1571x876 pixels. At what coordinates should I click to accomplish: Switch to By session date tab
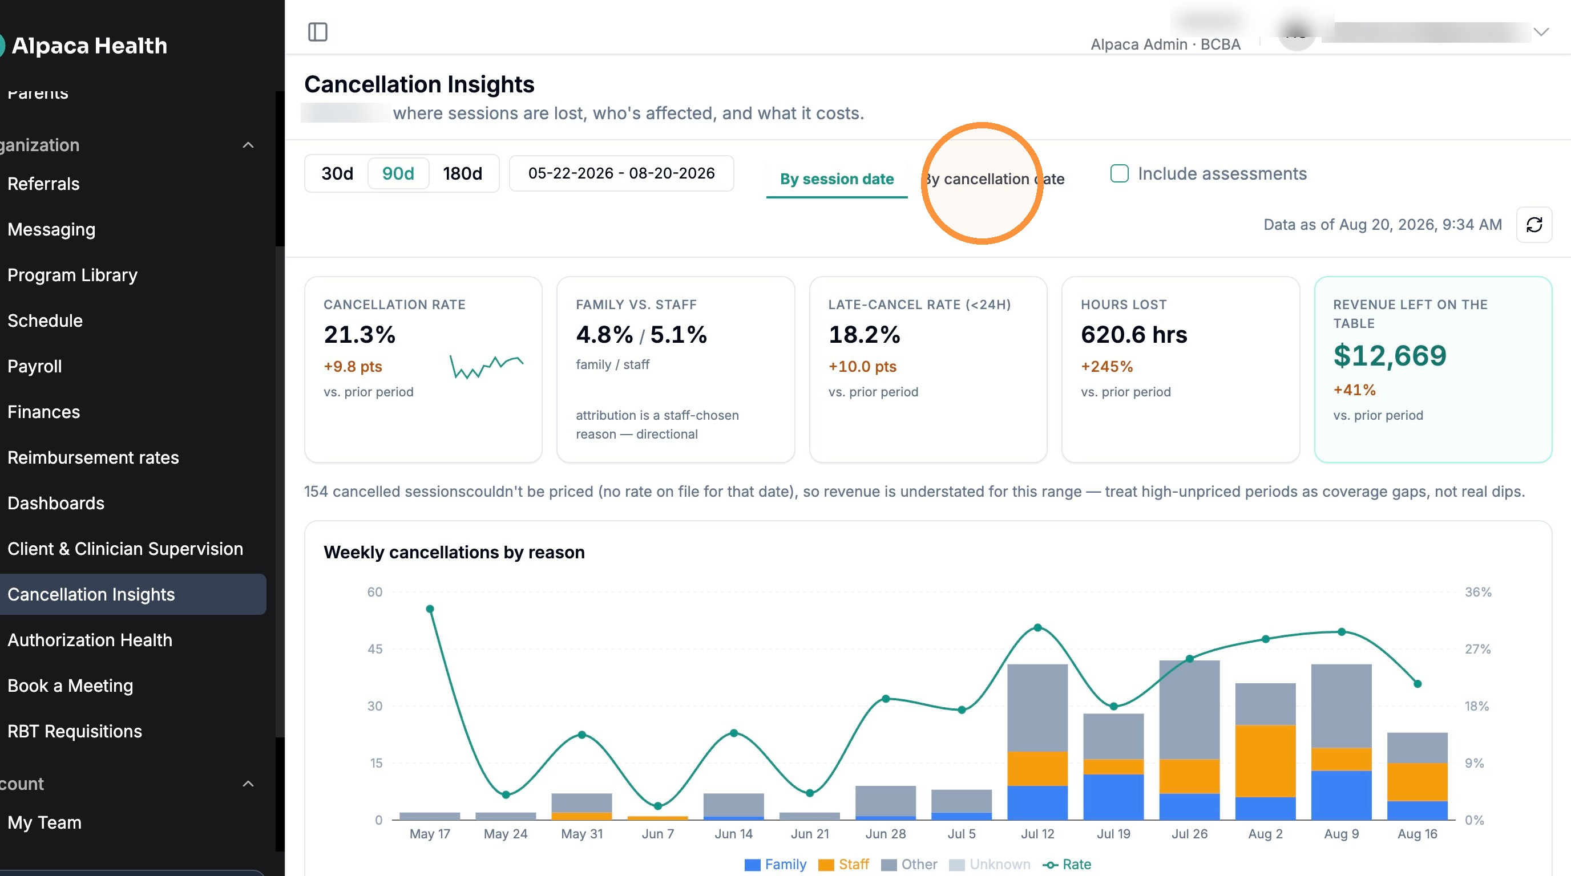[x=837, y=179]
